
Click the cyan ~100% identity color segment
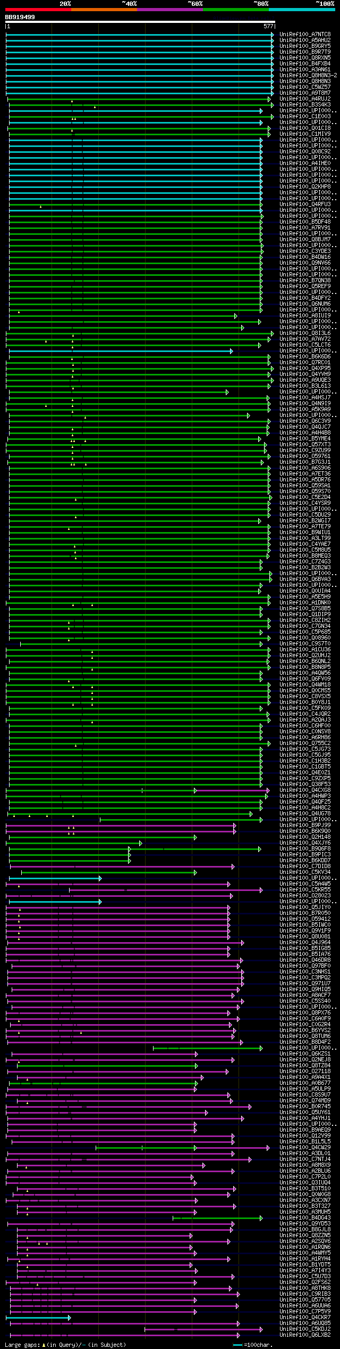(x=302, y=10)
